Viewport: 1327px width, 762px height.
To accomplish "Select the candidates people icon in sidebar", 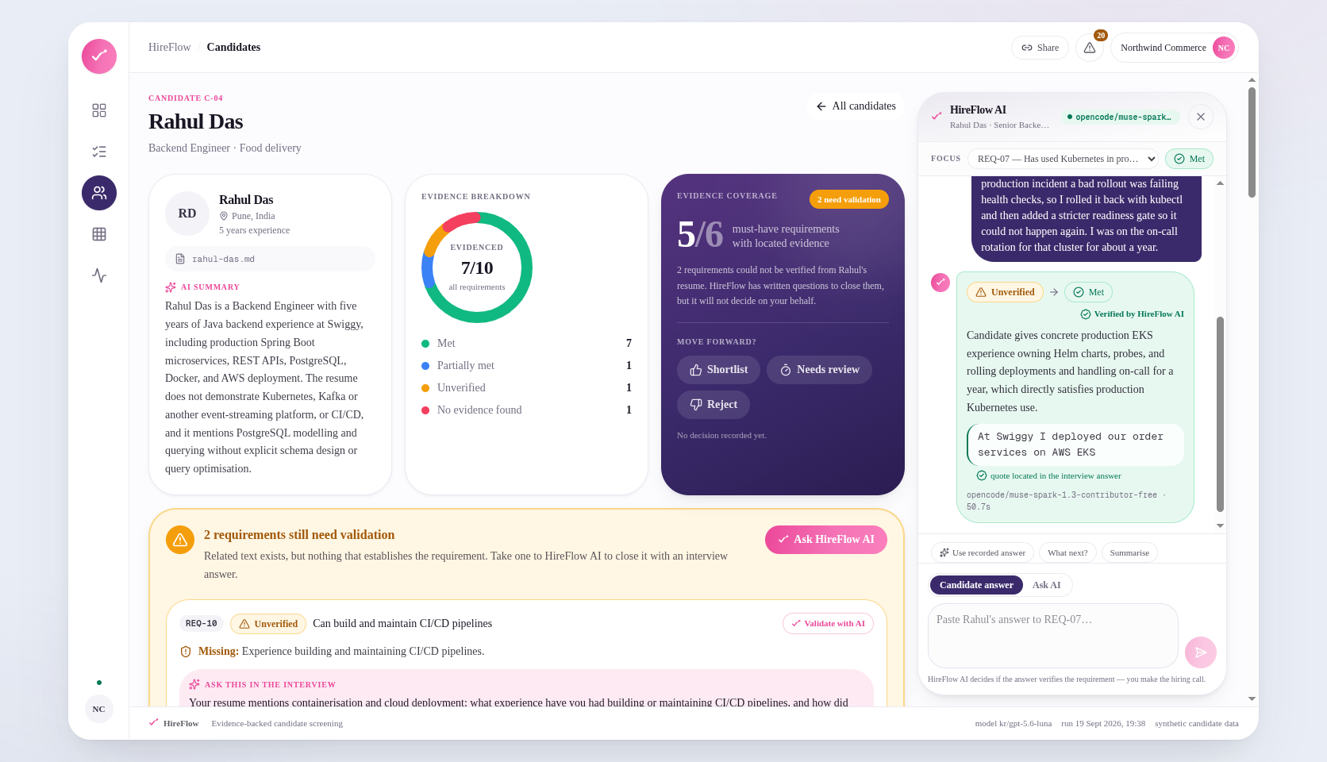I will (99, 193).
